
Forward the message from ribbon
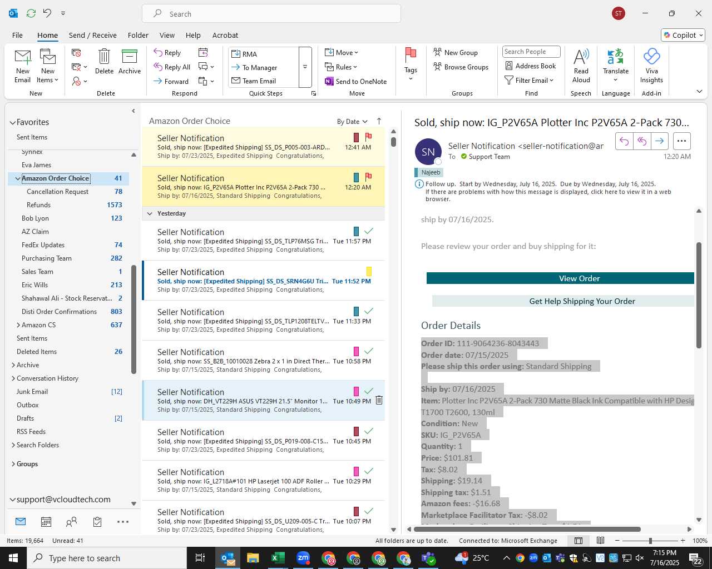(171, 81)
